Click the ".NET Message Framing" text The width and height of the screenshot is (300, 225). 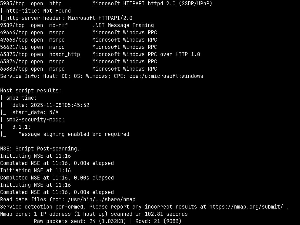[123, 25]
